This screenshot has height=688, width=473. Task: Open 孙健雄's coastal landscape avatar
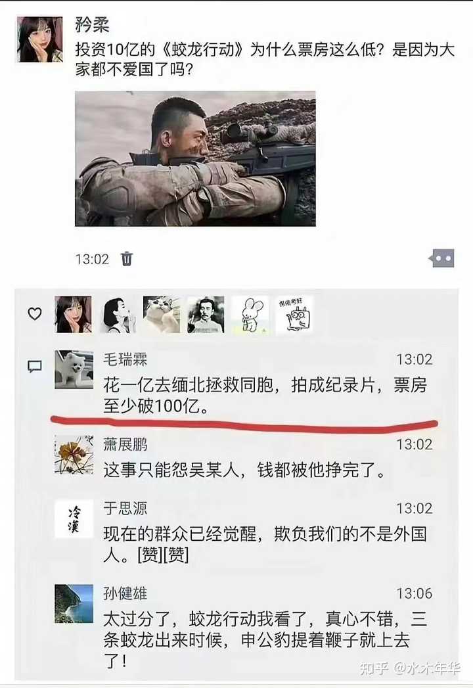[x=74, y=604]
